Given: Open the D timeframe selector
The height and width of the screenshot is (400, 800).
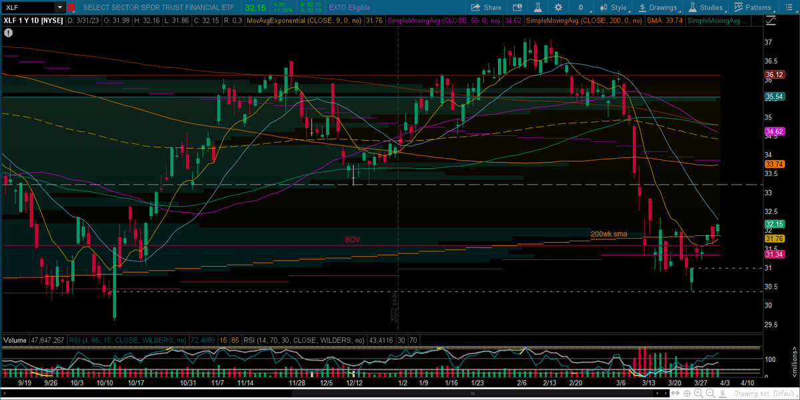Looking at the screenshot, I should (x=581, y=7).
